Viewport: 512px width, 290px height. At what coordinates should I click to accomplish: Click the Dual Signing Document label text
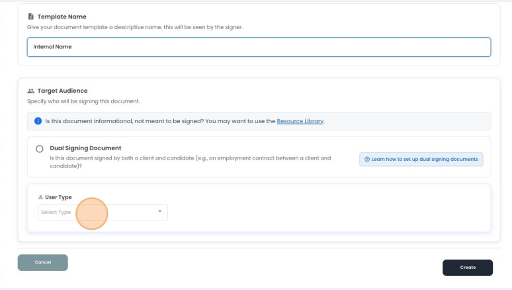pos(85,148)
